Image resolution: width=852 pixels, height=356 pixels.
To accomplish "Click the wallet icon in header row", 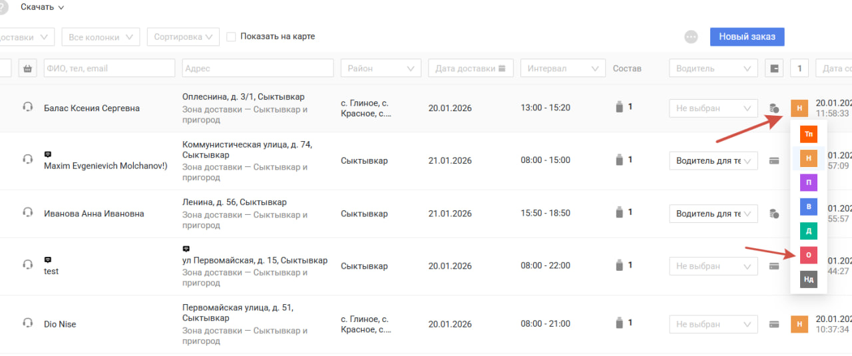I will [774, 68].
